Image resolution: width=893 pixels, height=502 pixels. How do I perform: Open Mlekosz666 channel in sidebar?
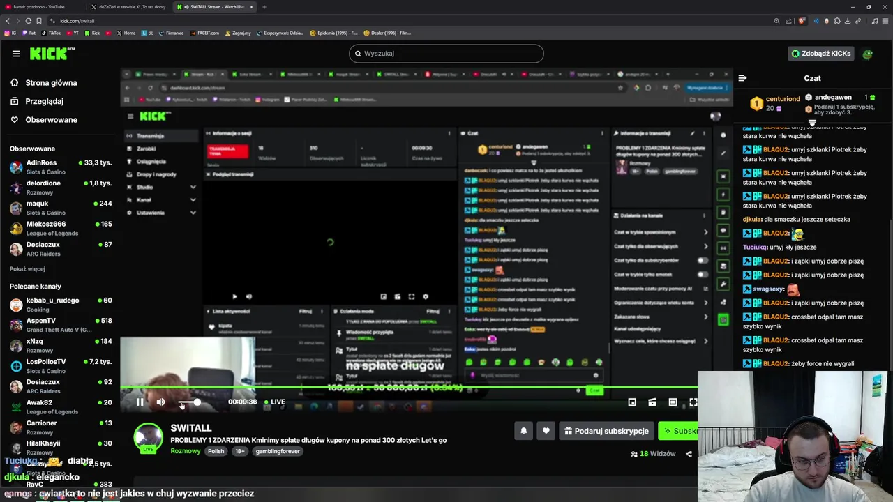click(x=61, y=228)
